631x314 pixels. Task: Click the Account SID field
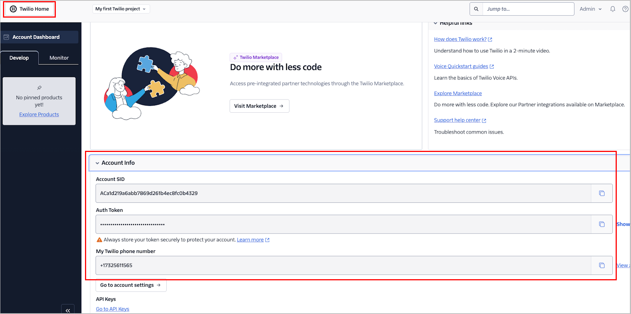343,193
